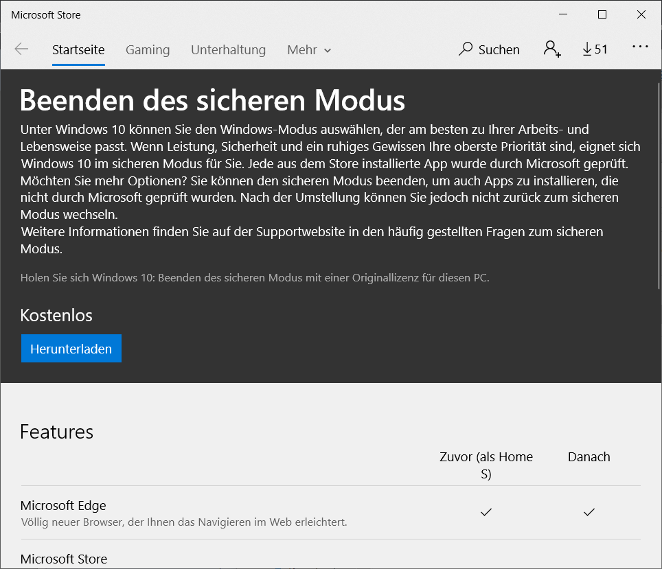Go back with the back arrow
Image resolution: width=662 pixels, height=569 pixels.
[21, 49]
